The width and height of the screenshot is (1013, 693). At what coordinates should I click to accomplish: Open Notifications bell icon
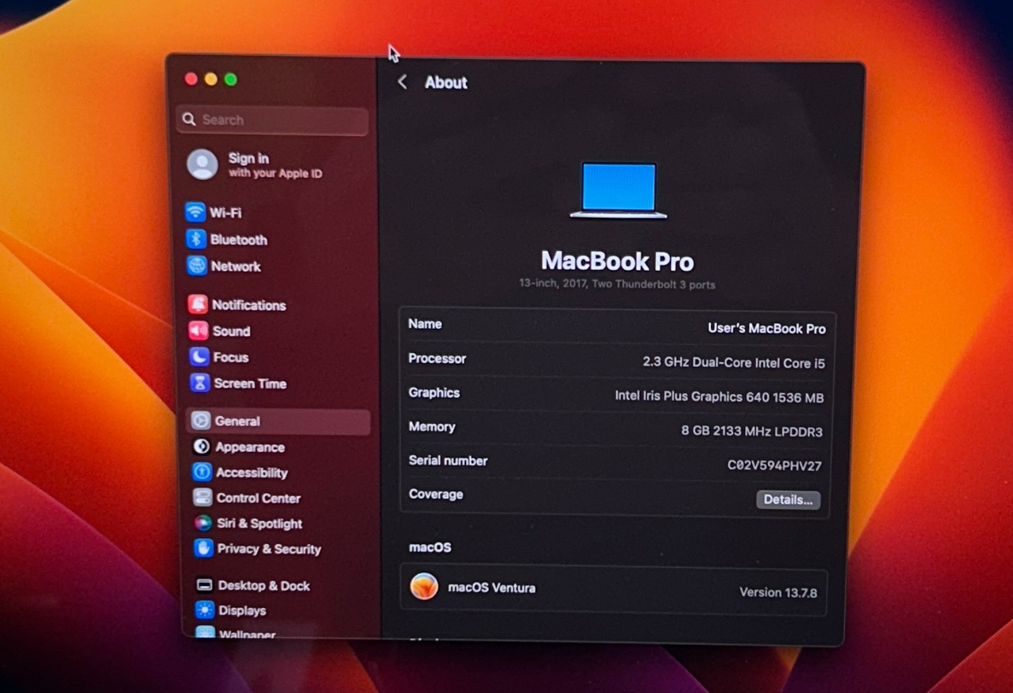coord(198,304)
